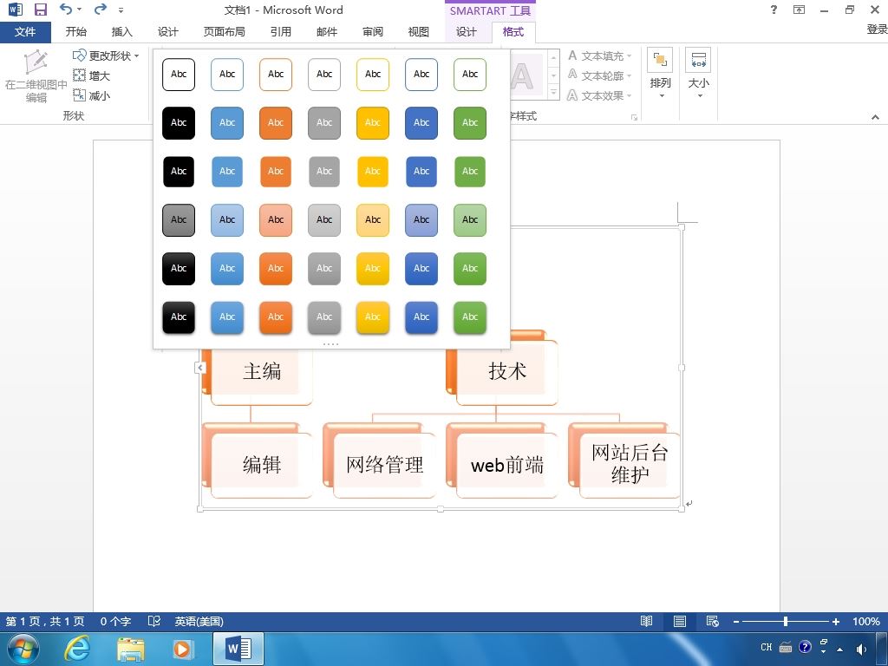Choose solid green Abc style second row

pyautogui.click(x=470, y=123)
